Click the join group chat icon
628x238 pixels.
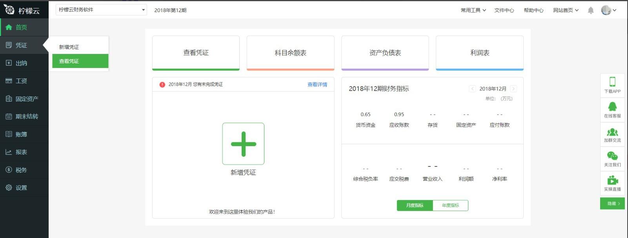[612, 132]
